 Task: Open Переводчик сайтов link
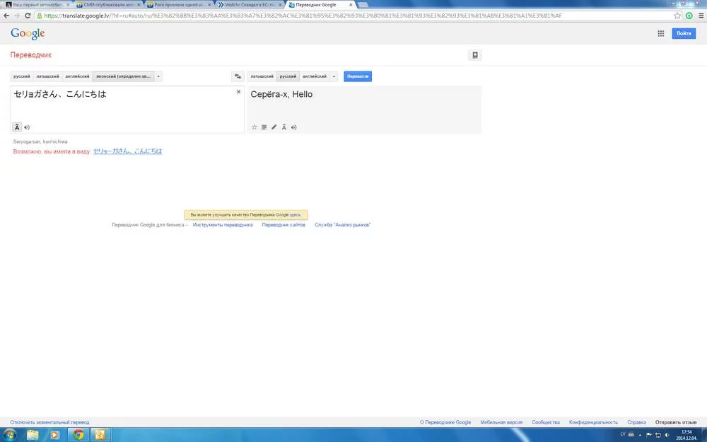point(284,225)
